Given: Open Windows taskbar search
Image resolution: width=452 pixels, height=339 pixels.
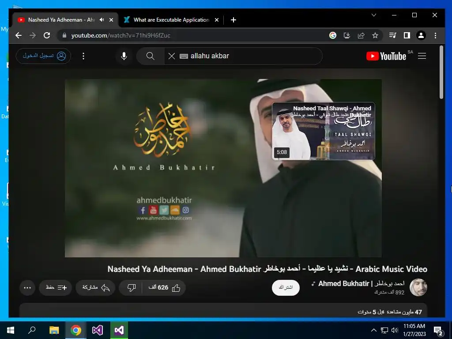Looking at the screenshot, I should pyautogui.click(x=32, y=330).
